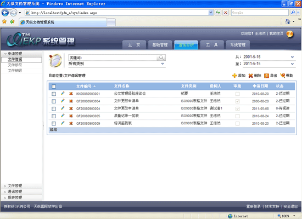Check the row checkbox for 公文管理经验座谈会
Image resolution: width=302 pixels, height=219 pixels.
54,94
